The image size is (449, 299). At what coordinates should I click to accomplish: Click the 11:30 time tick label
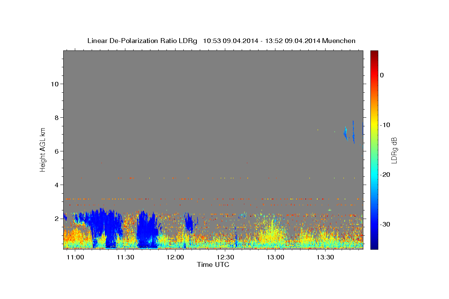pos(125,257)
